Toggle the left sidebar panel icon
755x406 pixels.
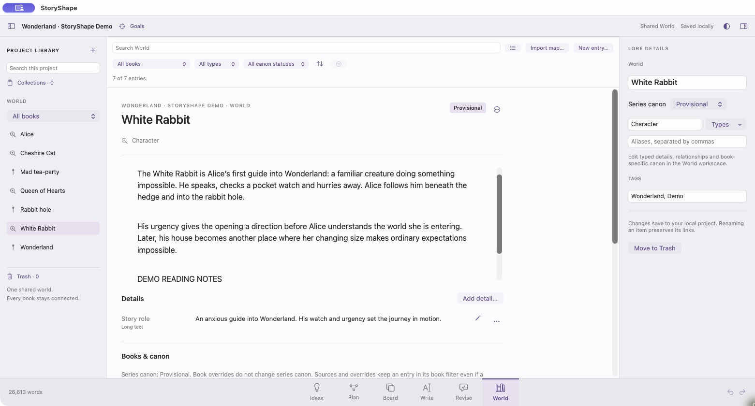click(11, 26)
